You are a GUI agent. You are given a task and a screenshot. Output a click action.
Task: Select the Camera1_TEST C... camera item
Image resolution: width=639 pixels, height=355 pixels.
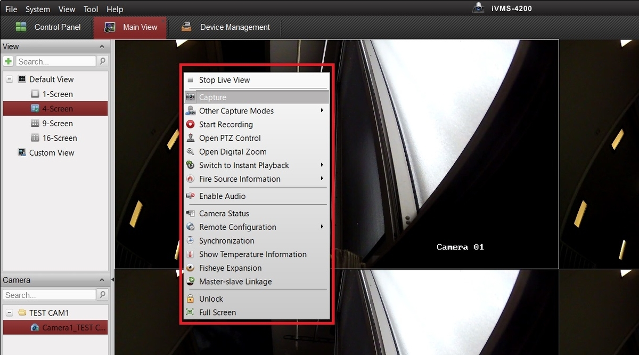55,327
